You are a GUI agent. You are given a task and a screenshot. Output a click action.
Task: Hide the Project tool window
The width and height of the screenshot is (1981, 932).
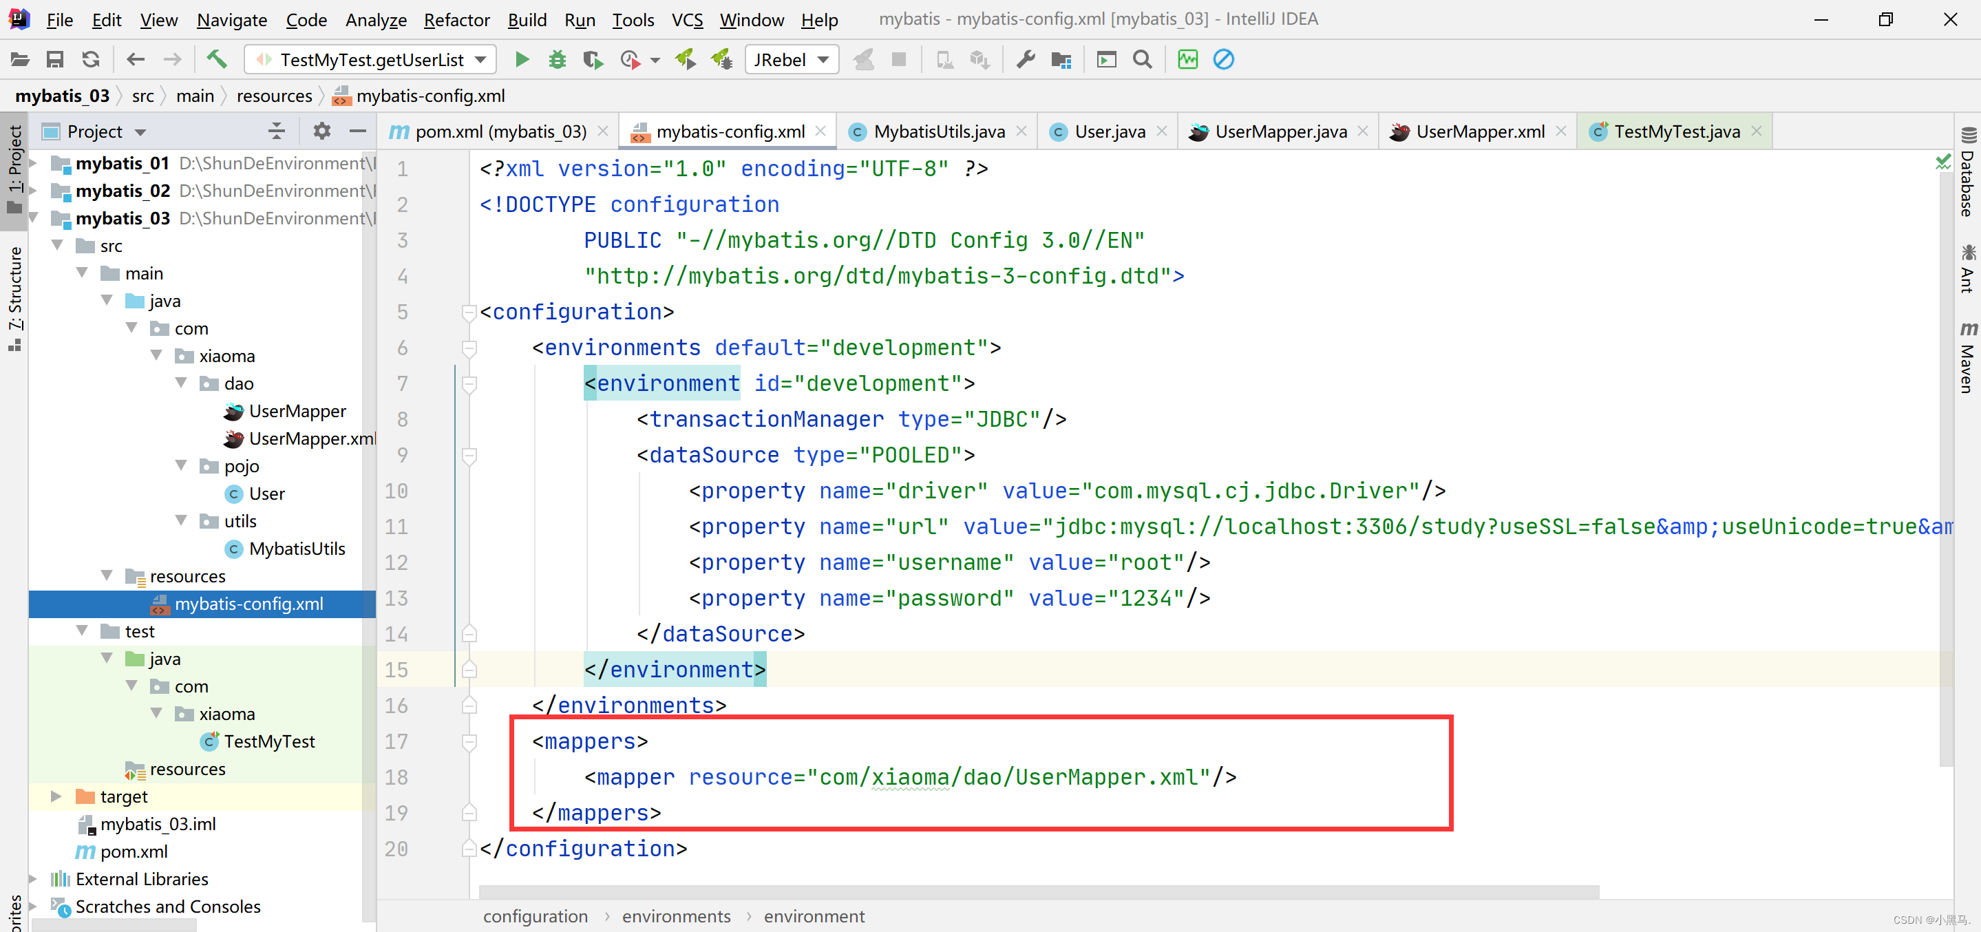click(358, 131)
